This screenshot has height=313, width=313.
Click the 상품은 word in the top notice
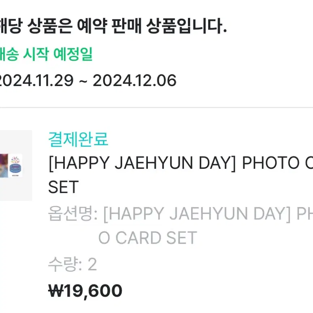50,26
